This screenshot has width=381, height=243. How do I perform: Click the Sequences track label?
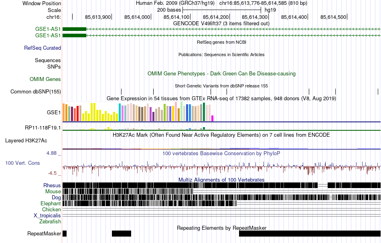click(x=48, y=60)
